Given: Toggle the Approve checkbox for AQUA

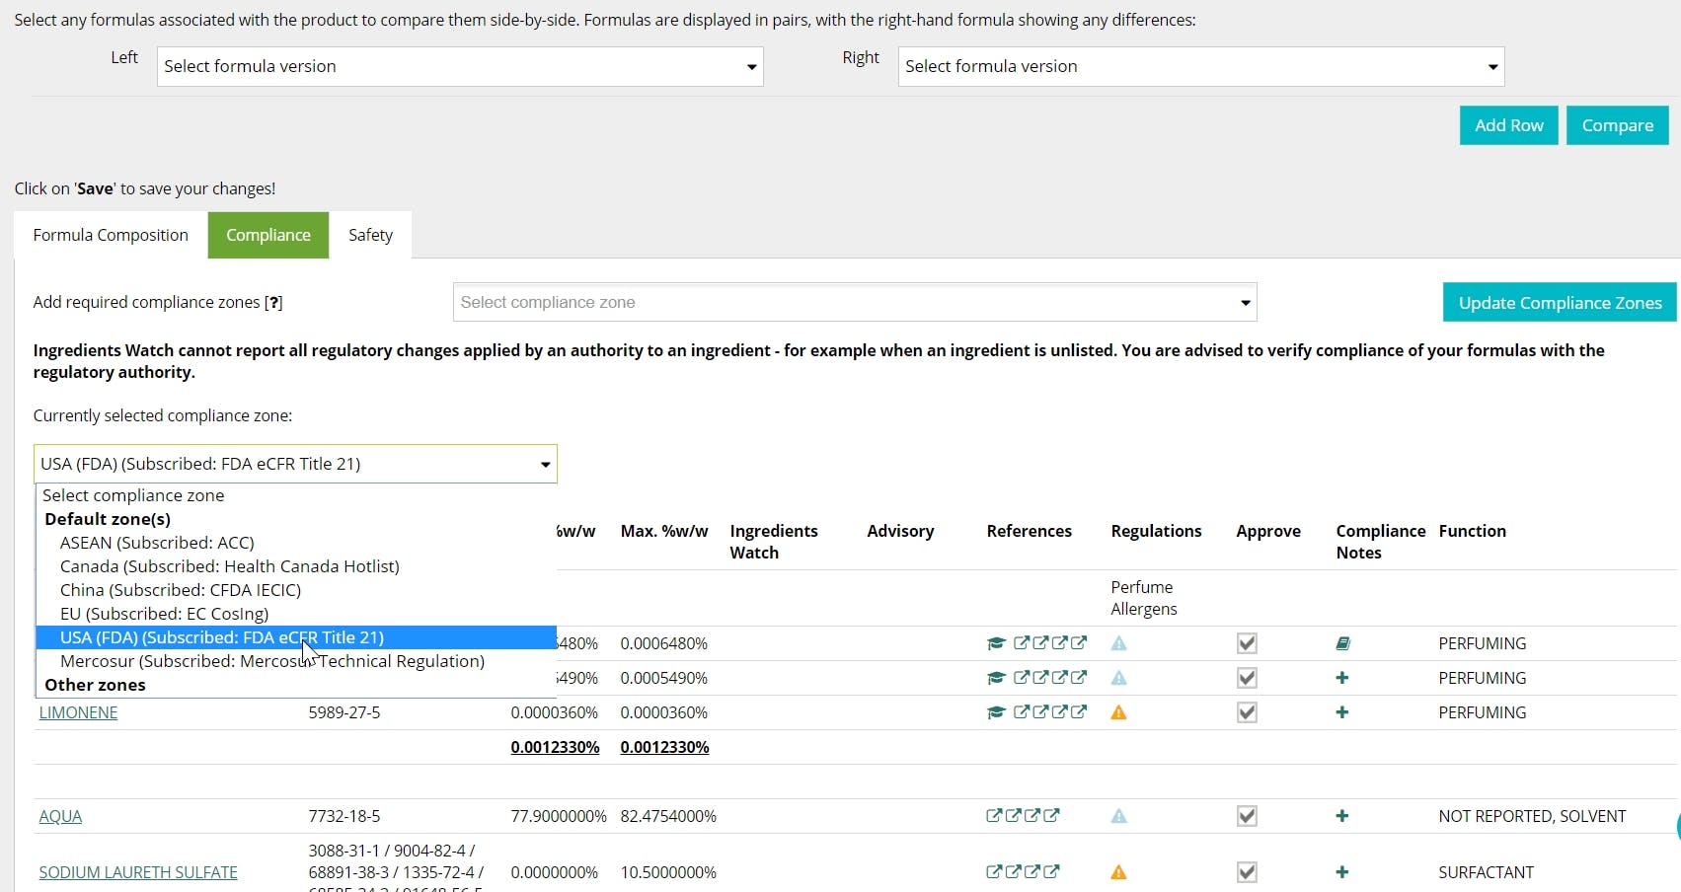Looking at the screenshot, I should 1247,816.
